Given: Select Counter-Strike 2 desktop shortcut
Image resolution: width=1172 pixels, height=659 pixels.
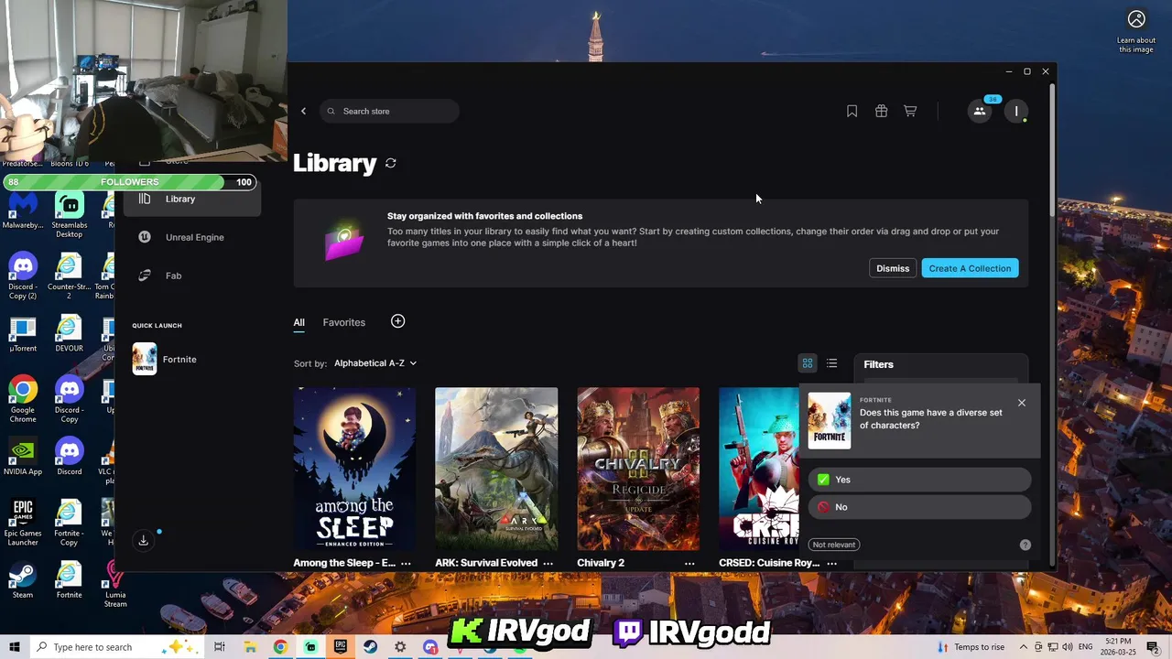Looking at the screenshot, I should tap(69, 277).
